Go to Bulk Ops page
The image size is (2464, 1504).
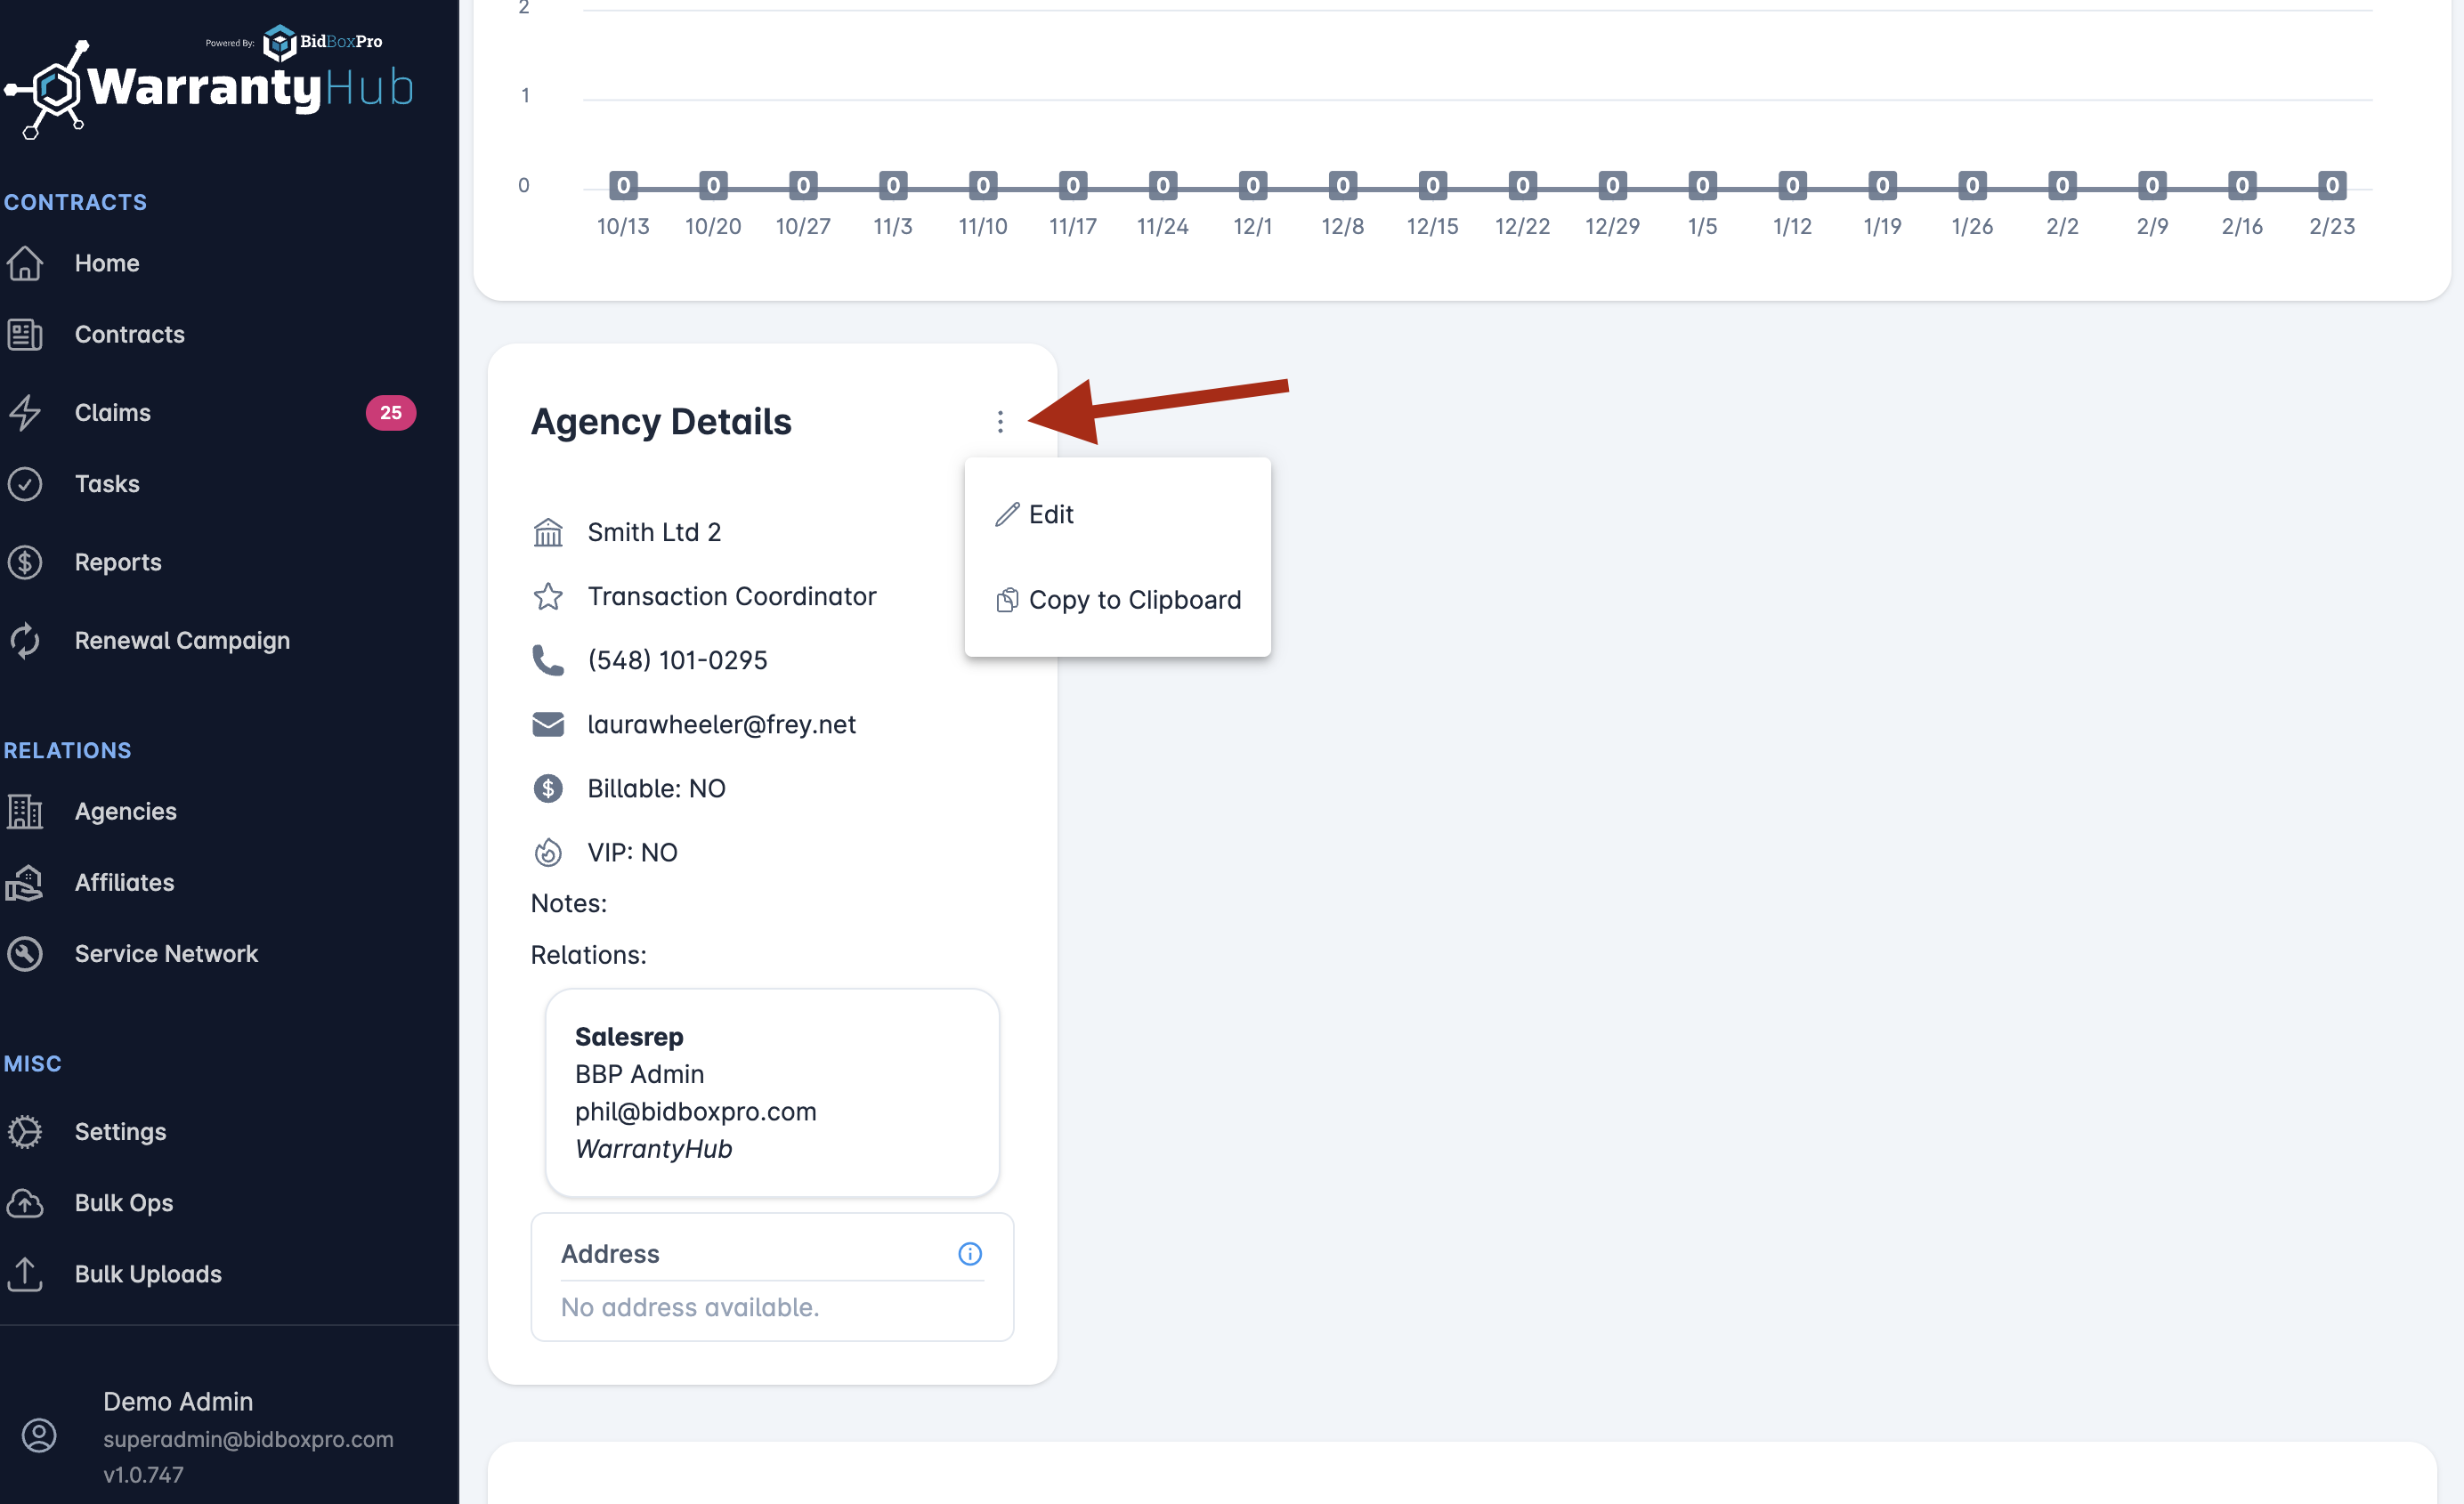tap(123, 1203)
